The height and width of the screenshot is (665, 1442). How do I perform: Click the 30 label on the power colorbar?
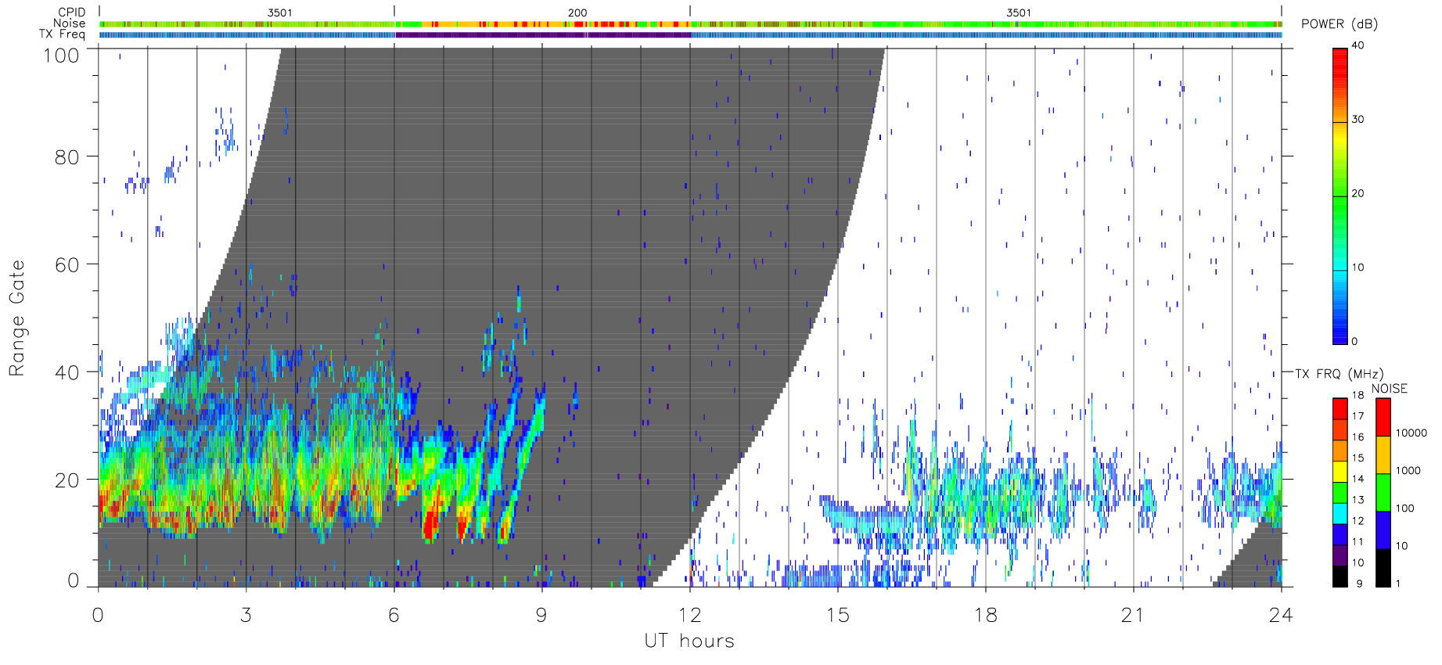click(x=1357, y=120)
